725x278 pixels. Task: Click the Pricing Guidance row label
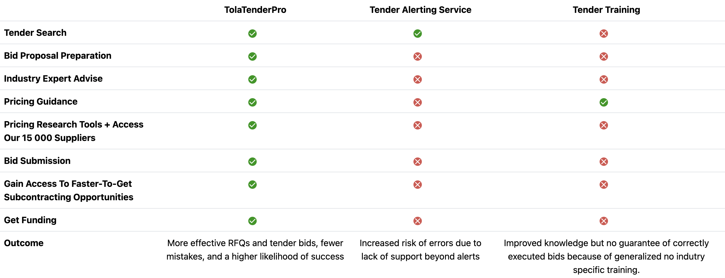click(x=41, y=102)
